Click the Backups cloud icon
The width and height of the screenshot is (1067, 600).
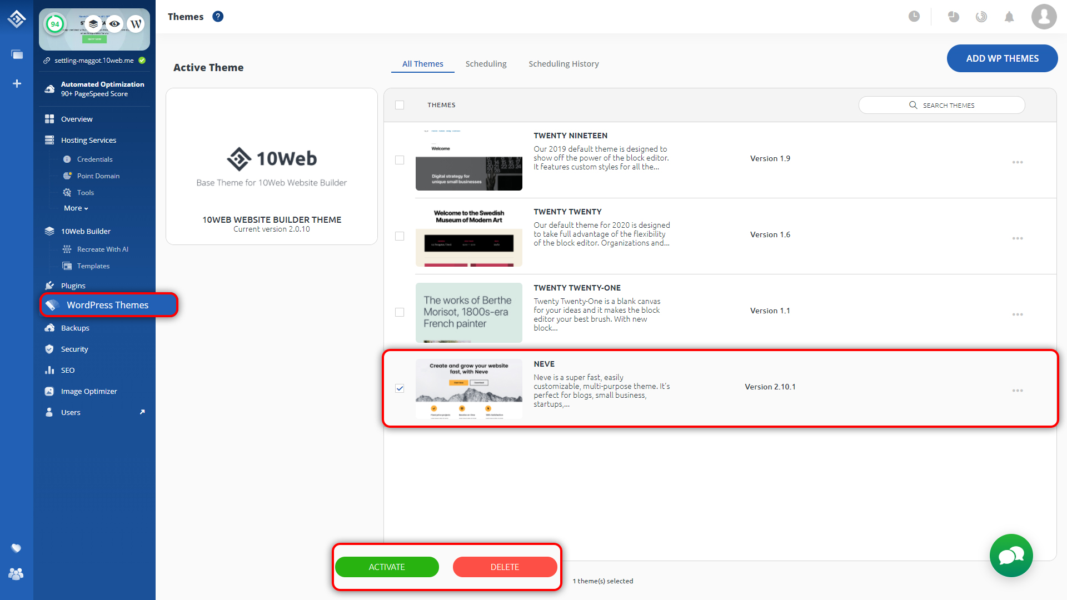(49, 328)
